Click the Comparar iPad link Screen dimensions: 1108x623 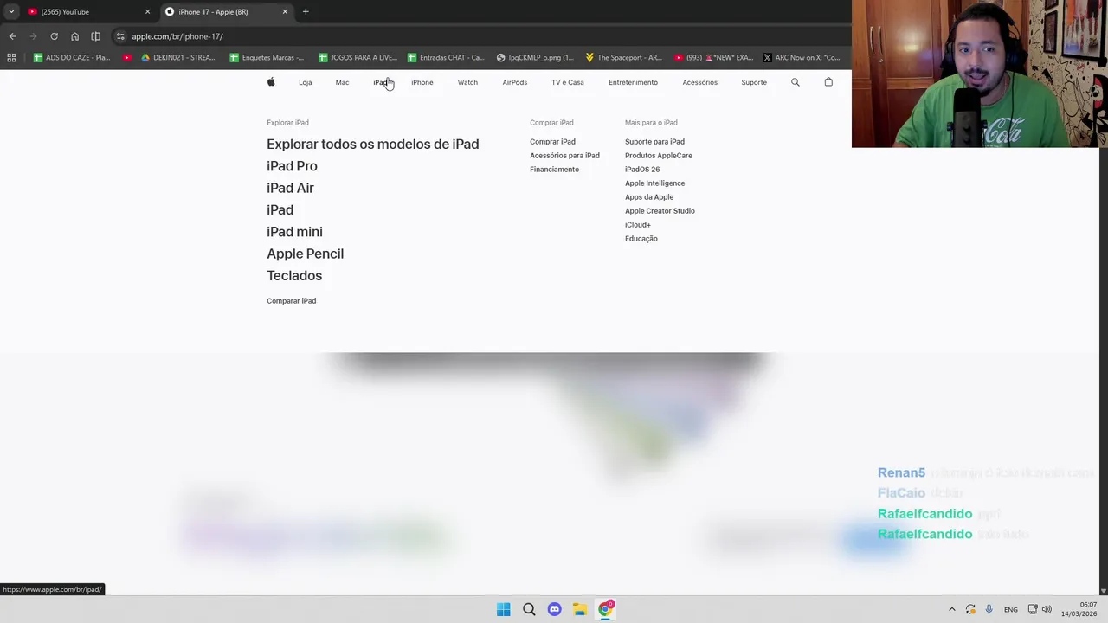click(291, 301)
